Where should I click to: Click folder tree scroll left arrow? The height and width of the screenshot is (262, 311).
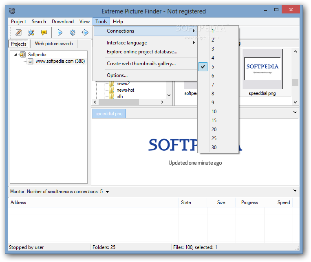pos(95,102)
